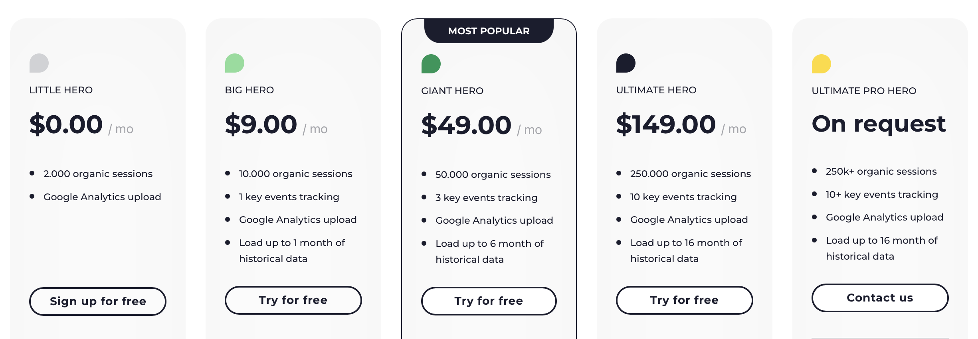978x339 pixels.
Task: Click the $49.00 price text
Action: click(x=466, y=125)
